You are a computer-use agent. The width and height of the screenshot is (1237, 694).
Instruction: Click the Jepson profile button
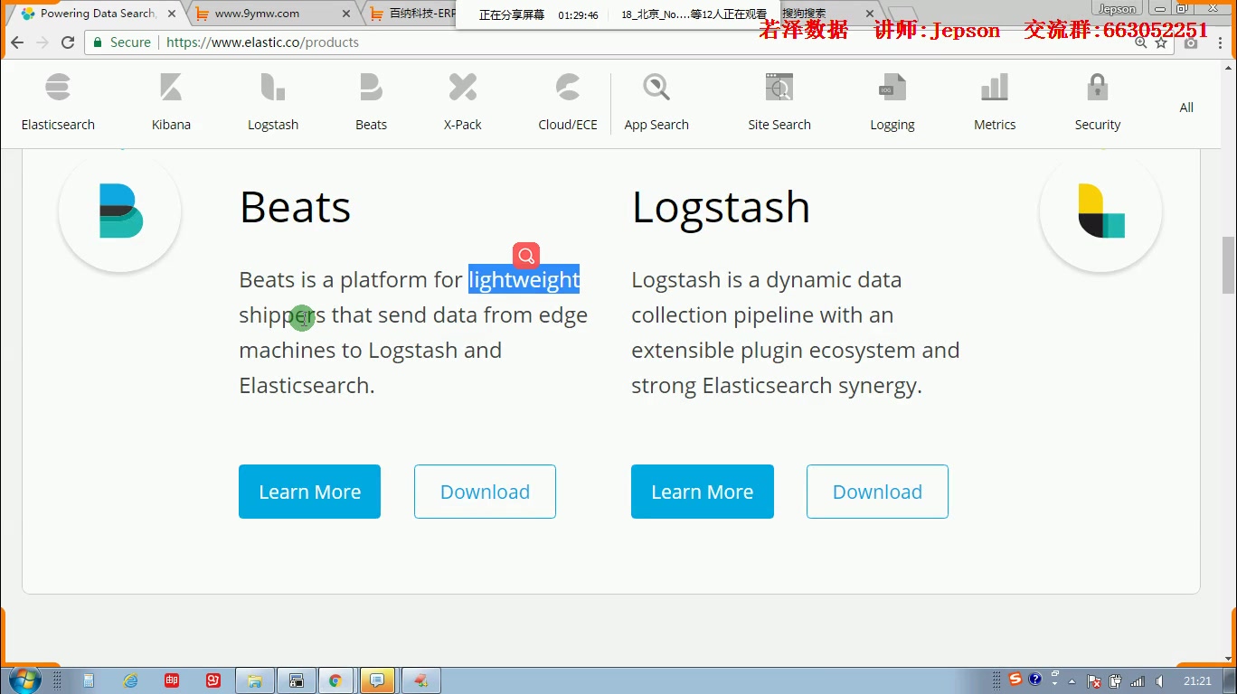[x=1117, y=9]
